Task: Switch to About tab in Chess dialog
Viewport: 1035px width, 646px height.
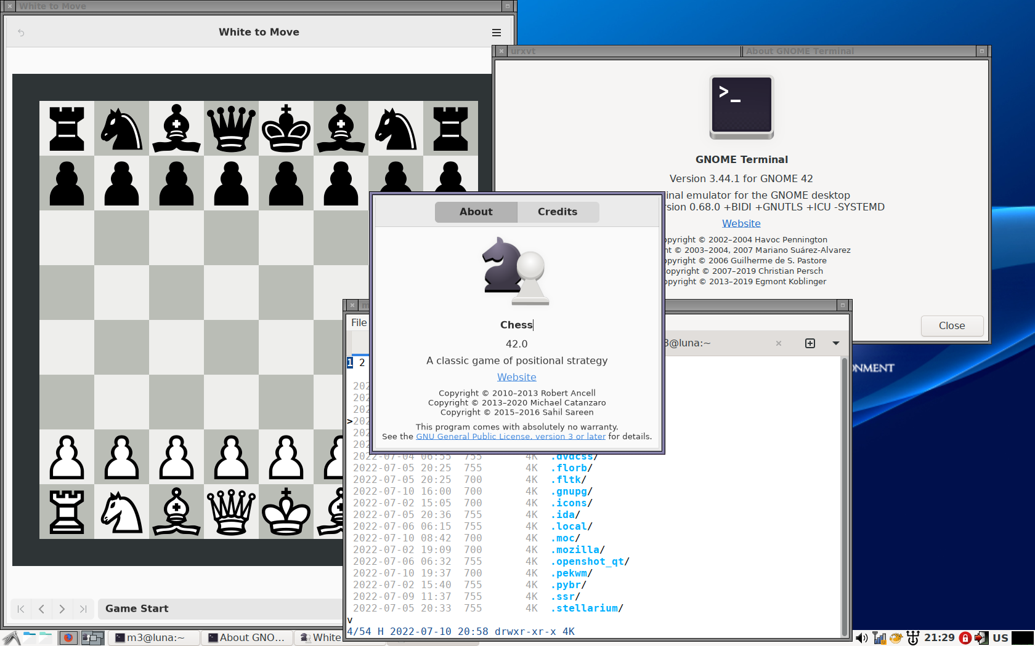Action: [x=476, y=212]
